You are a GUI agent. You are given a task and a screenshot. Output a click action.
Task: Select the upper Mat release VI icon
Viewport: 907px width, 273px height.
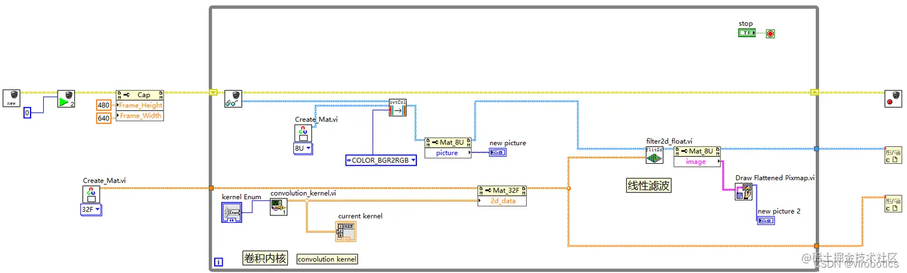[893, 154]
